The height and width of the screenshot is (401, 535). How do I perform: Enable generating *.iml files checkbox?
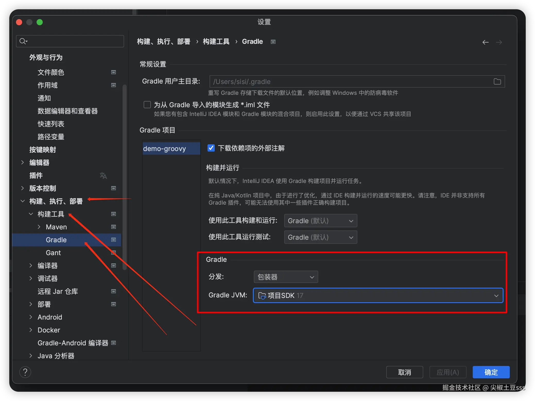(x=147, y=105)
